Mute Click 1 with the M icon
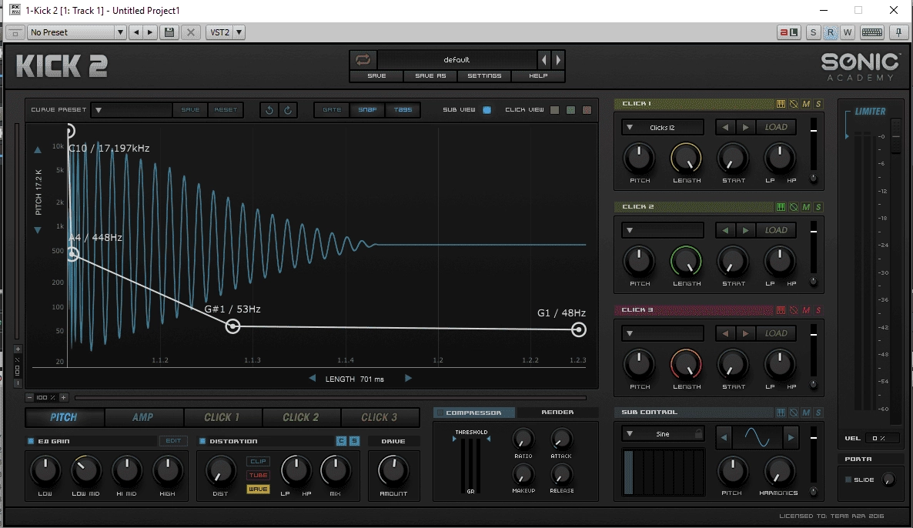 coord(806,104)
